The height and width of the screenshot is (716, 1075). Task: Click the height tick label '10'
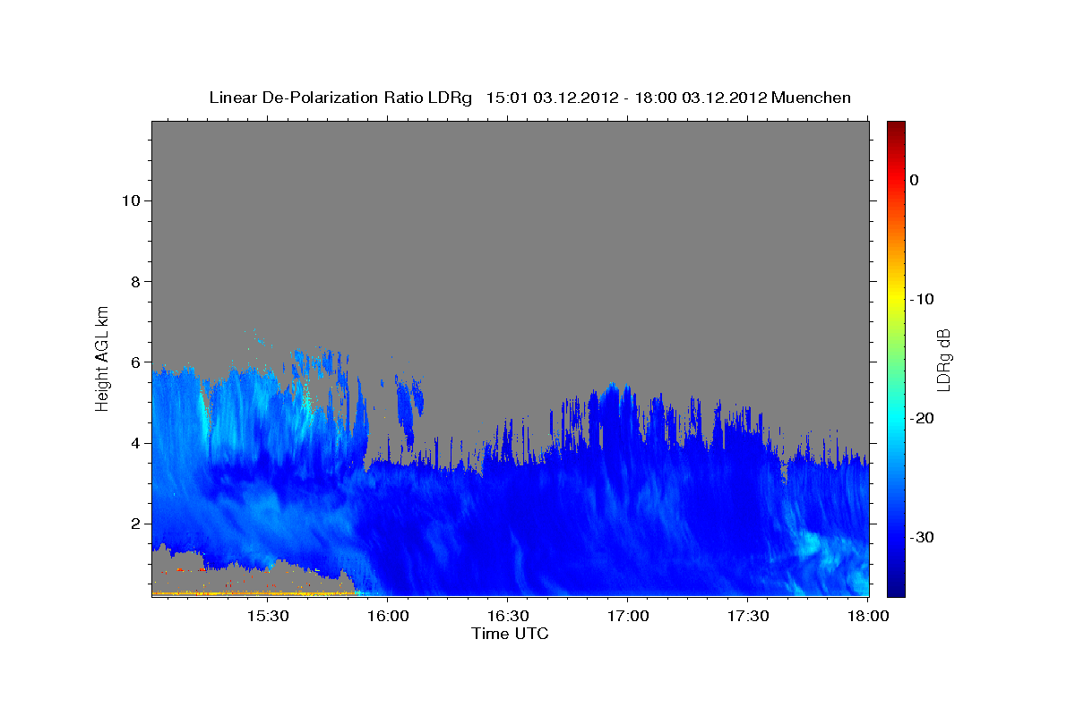pos(130,200)
